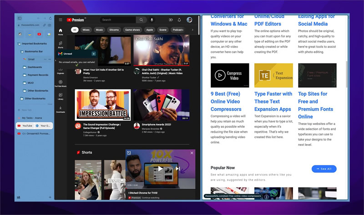This screenshot has height=215, width=364.
Task: Select the Sitcoms filter chip
Action: coord(114,30)
